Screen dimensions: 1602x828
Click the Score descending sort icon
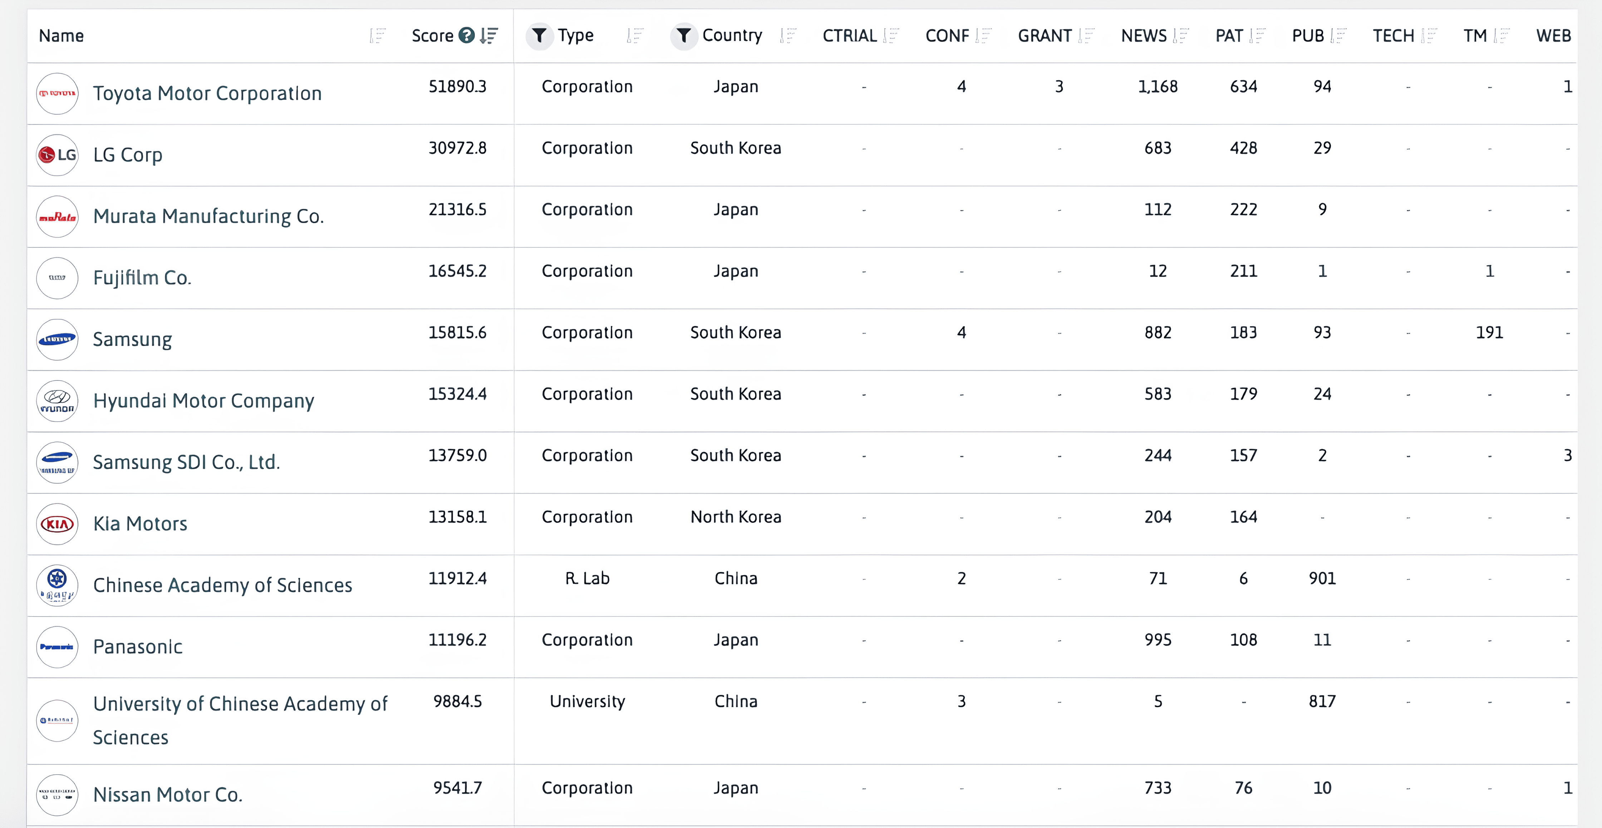[489, 35]
